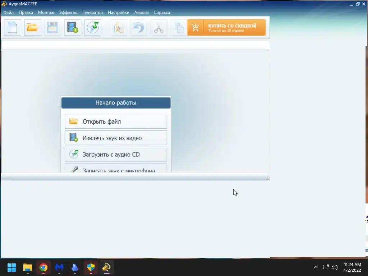
Task: Click the Открыть файл button
Action: tap(116, 121)
